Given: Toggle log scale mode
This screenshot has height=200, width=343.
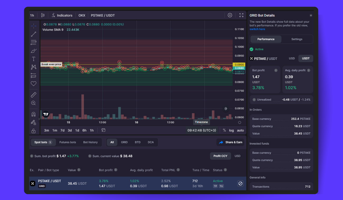Looking at the screenshot, I should tap(231, 130).
